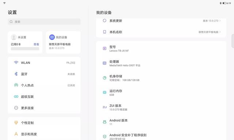The height and width of the screenshot is (140, 234).
Task: Click the 个性定制 brush icon
Action: point(16,123)
